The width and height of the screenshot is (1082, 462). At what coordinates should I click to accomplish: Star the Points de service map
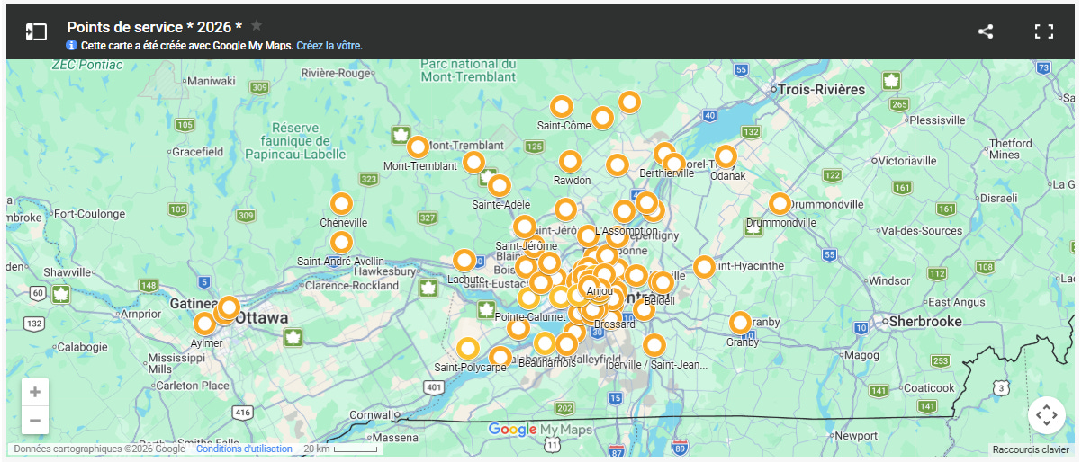click(257, 25)
